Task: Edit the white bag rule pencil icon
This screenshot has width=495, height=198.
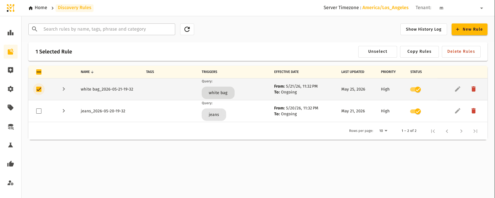Action: (x=458, y=89)
